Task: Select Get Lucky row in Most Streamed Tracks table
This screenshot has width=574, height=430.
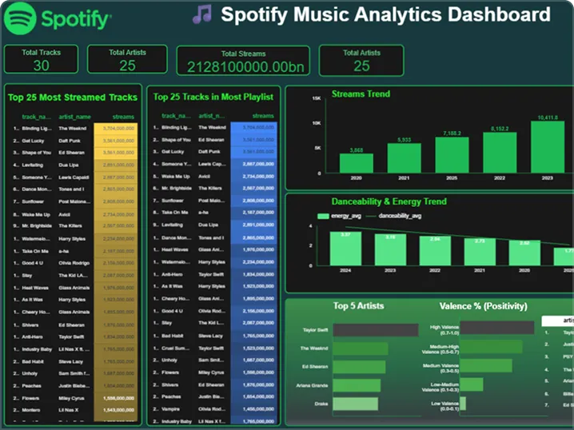Action: tap(75, 141)
